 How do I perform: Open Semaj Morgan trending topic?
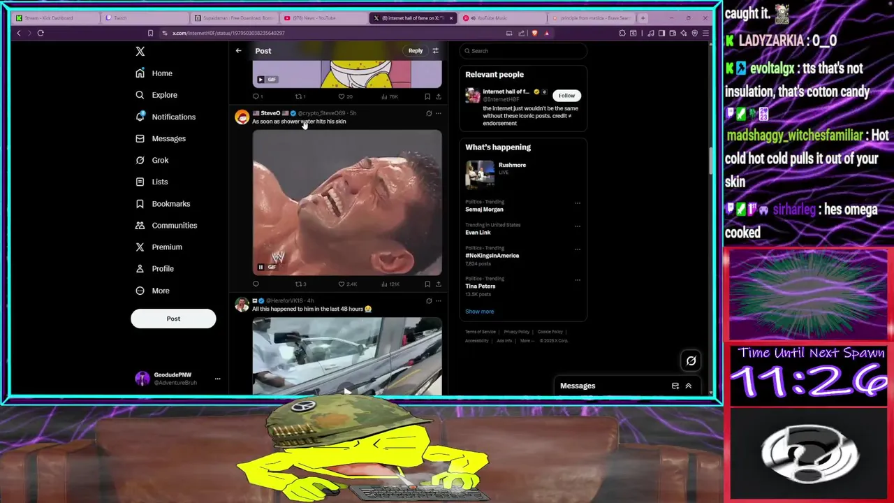(x=484, y=210)
